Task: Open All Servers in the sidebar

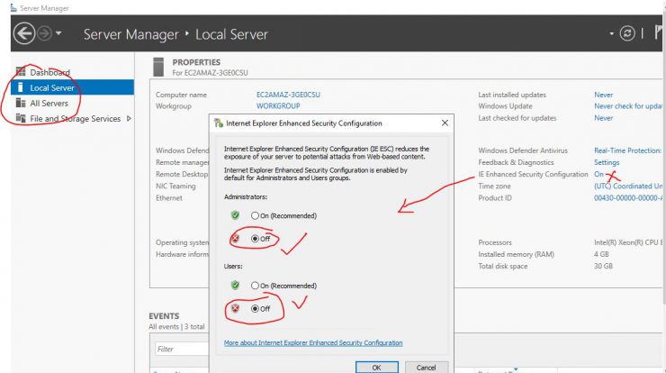Action: pyautogui.click(x=49, y=104)
